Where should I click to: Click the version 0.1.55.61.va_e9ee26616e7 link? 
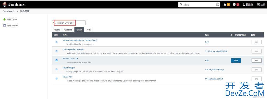(x=216, y=51)
